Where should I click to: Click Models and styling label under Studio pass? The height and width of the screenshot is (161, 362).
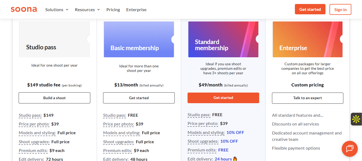coord(37,133)
